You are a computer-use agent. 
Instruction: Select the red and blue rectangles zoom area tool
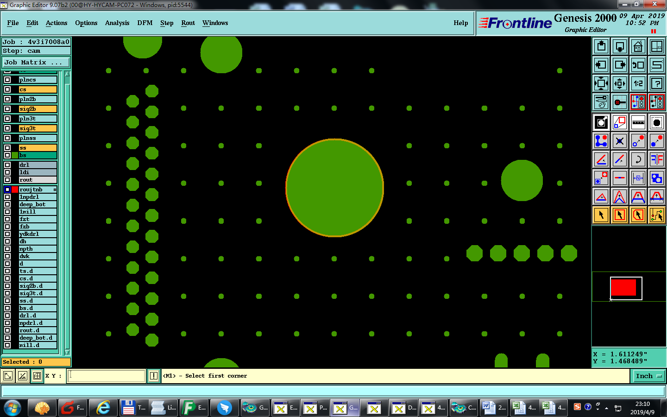[x=620, y=122]
